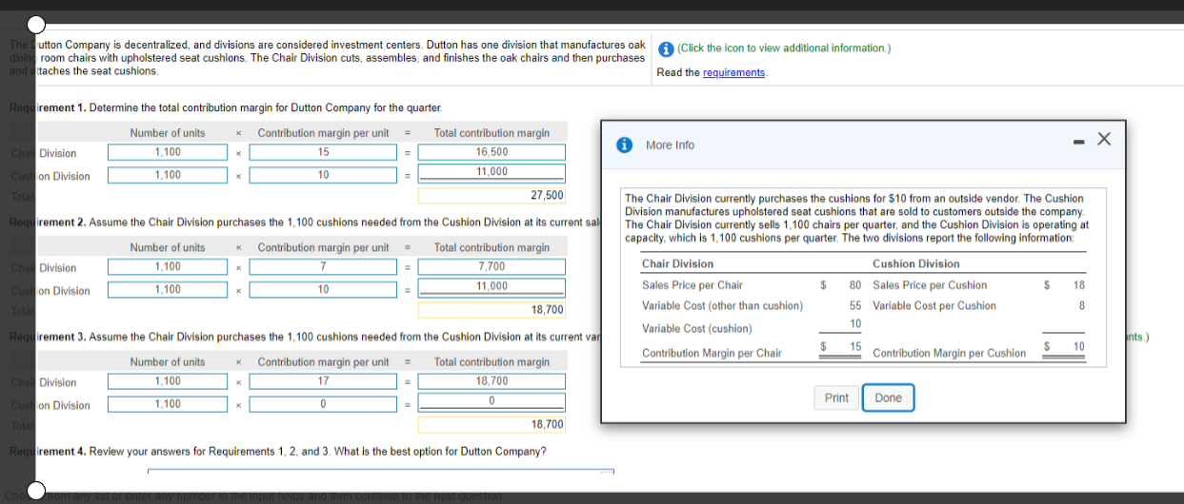Click 'Sales Price per Cushion' text
The width and height of the screenshot is (1184, 504).
click(x=930, y=285)
